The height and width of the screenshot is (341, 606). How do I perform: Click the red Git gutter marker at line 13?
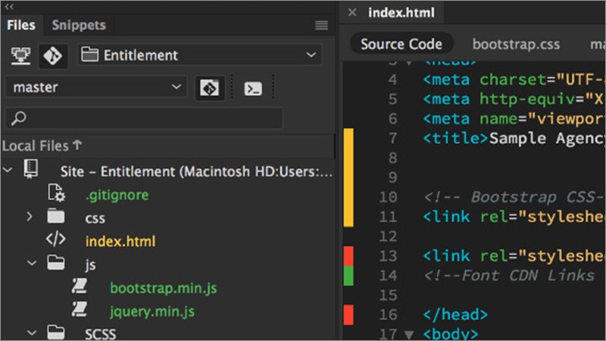click(x=348, y=255)
